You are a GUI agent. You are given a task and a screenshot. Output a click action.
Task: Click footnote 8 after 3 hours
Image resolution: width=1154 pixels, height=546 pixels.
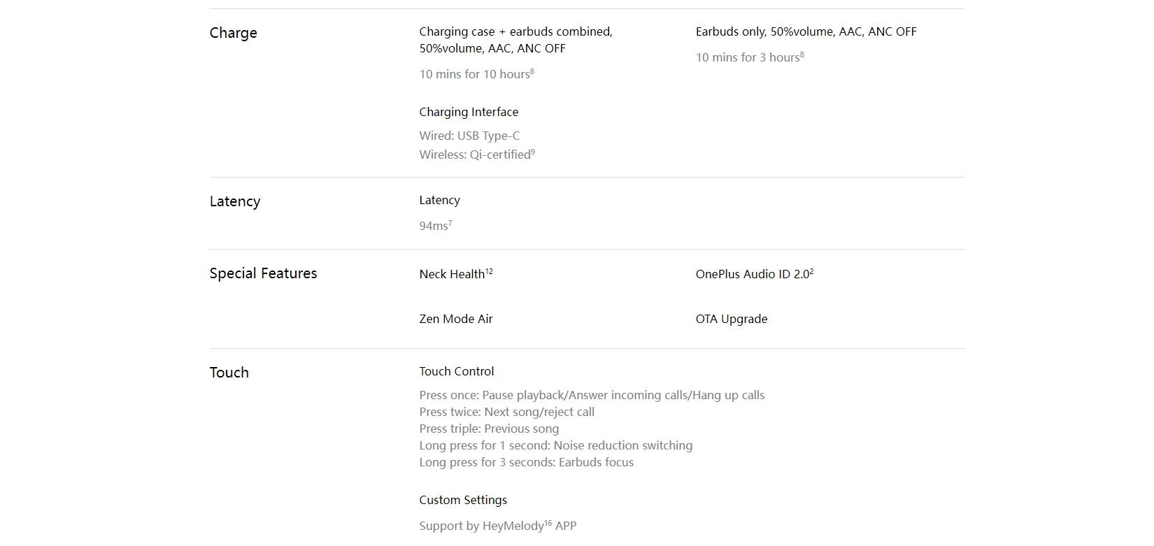[802, 55]
